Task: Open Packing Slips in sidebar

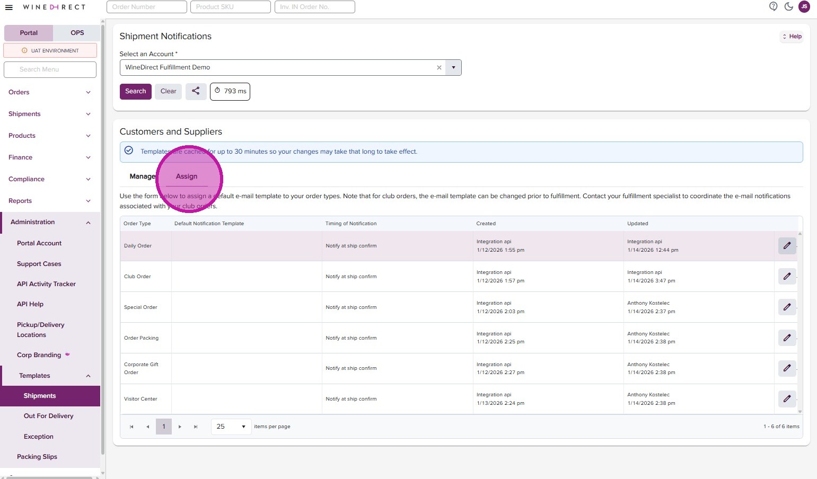Action: click(37, 457)
